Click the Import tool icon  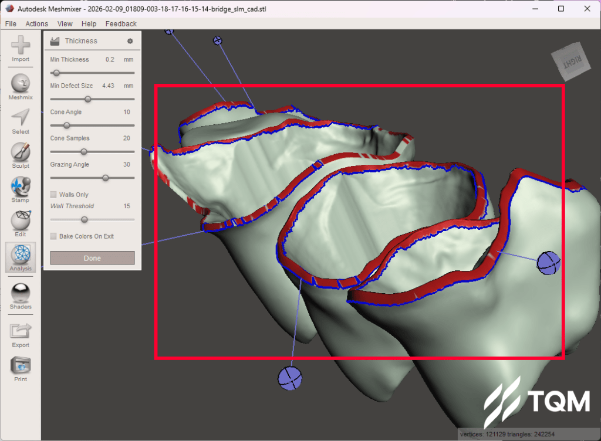pos(21,46)
